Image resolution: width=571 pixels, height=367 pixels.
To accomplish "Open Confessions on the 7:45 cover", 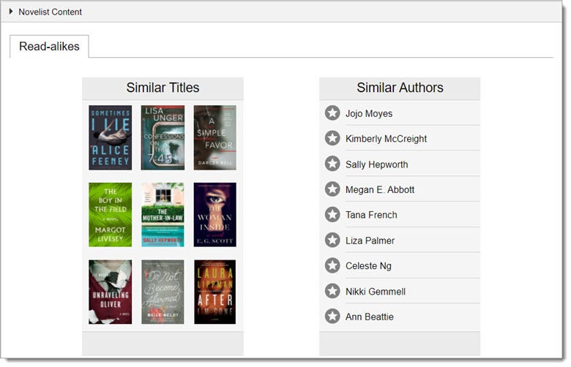I will pos(163,137).
